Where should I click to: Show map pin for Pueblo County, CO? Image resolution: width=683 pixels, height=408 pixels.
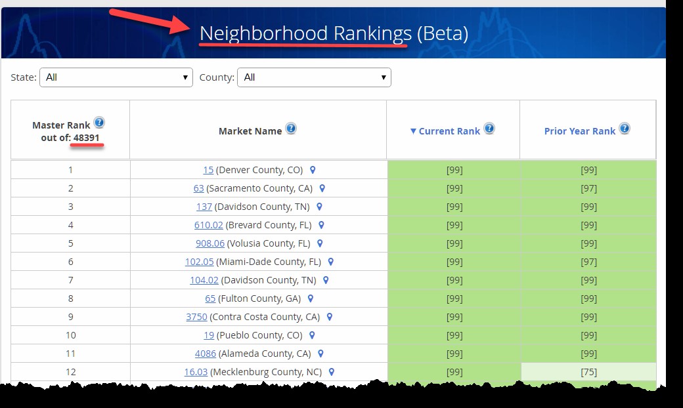tap(312, 335)
